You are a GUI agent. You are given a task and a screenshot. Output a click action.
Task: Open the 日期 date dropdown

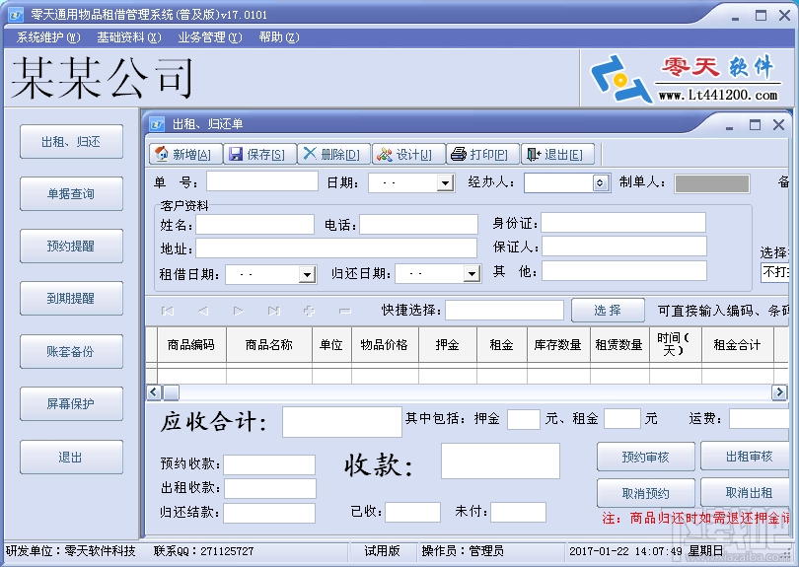445,182
